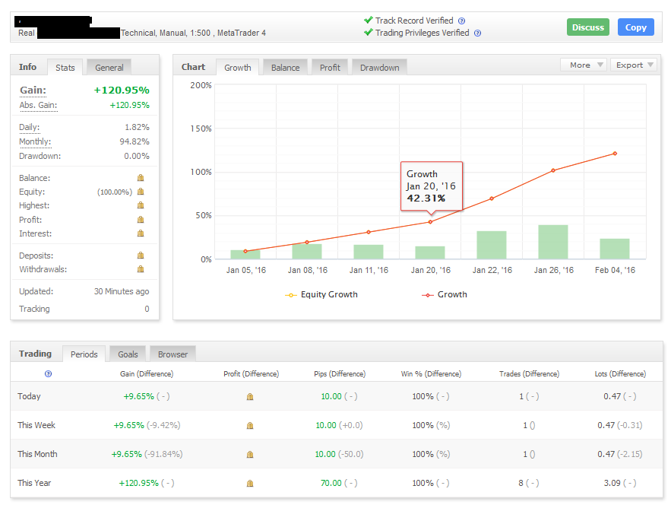This screenshot has height=508, width=671.
Task: Click the Feb 04 growth data point
Action: tap(615, 154)
